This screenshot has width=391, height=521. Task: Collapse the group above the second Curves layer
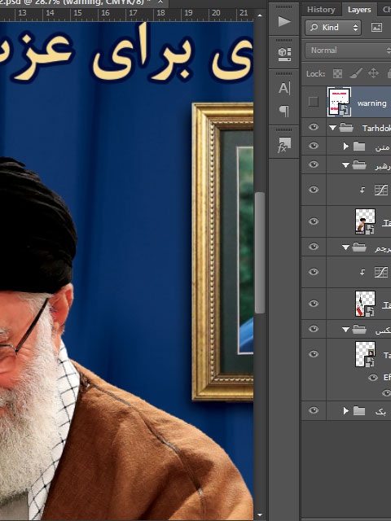pyautogui.click(x=345, y=247)
